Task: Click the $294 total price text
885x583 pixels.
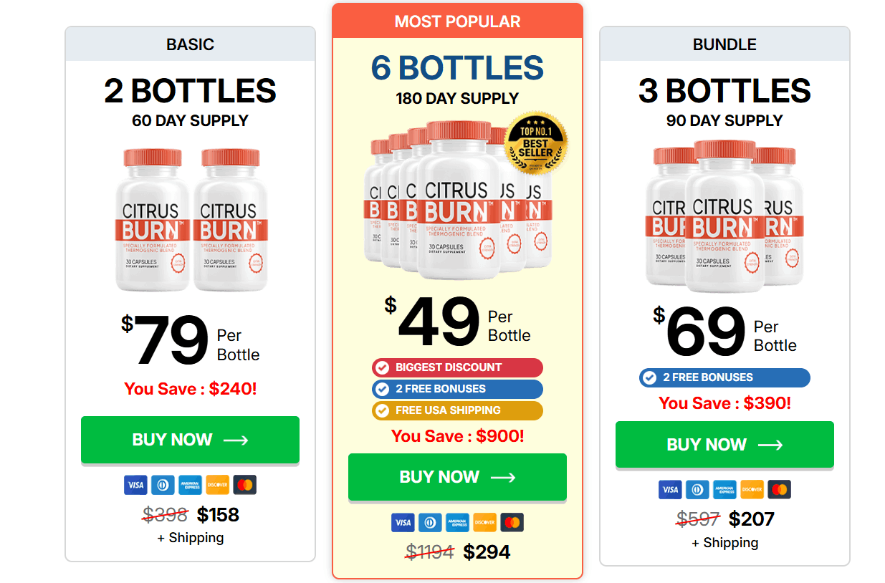Action: [487, 552]
